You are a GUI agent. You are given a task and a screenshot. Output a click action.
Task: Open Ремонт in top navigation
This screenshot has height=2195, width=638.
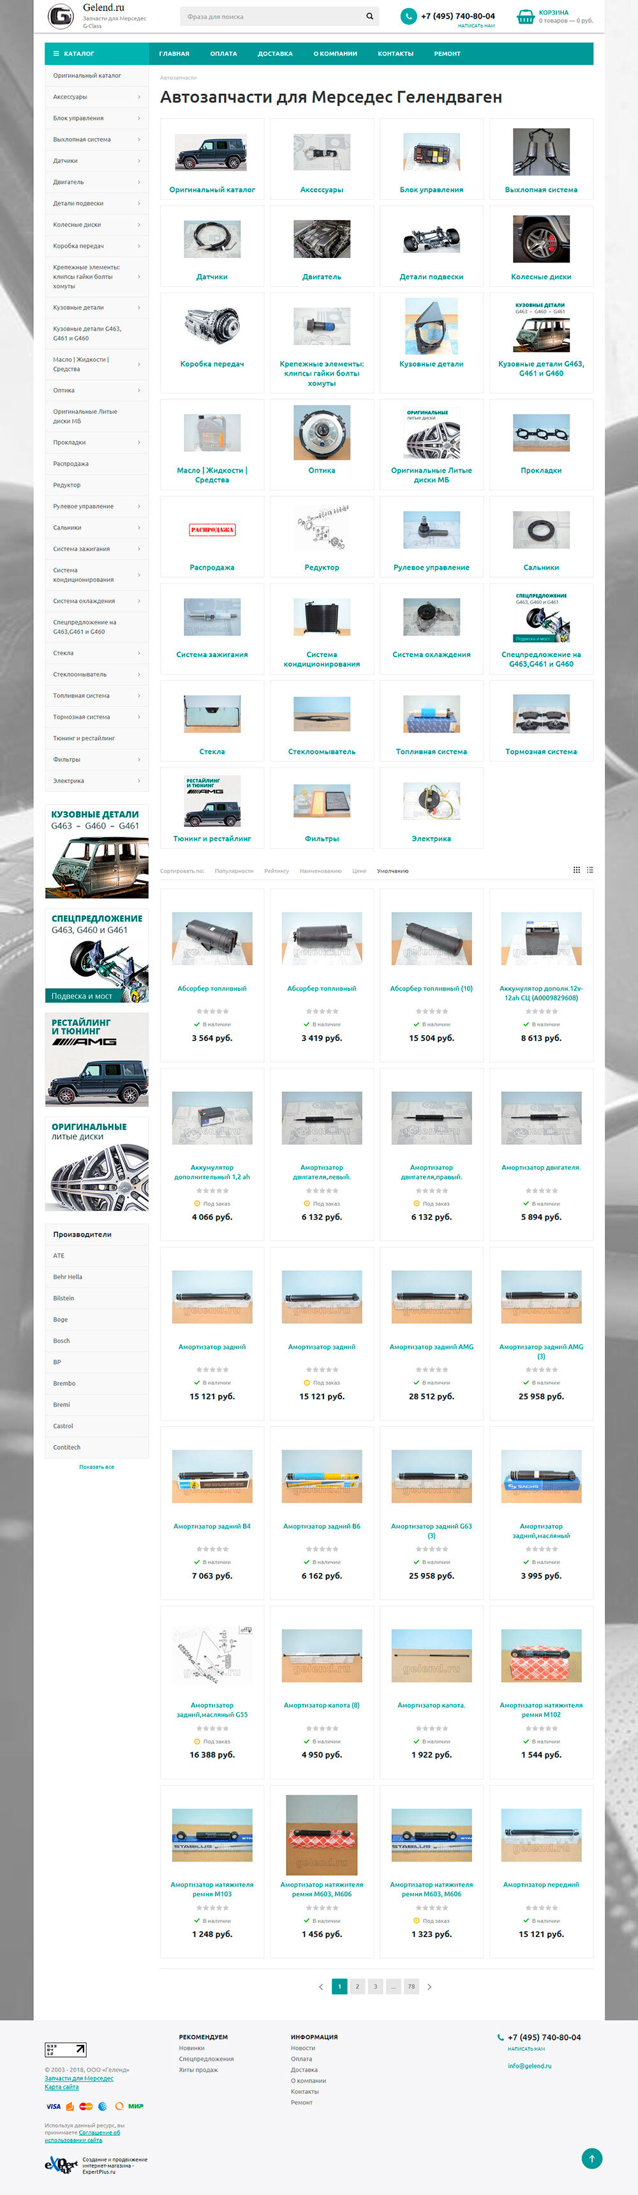tap(447, 54)
